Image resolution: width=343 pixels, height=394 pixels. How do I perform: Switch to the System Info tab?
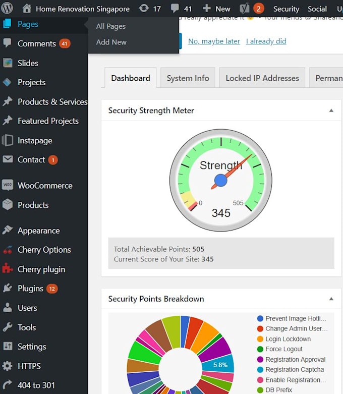tap(188, 78)
